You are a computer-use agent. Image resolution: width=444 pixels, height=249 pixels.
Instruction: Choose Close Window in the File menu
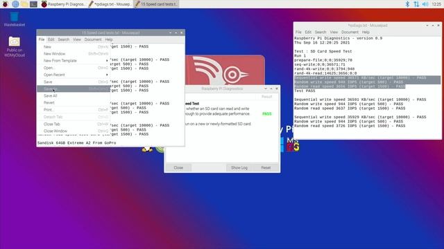tap(74, 131)
